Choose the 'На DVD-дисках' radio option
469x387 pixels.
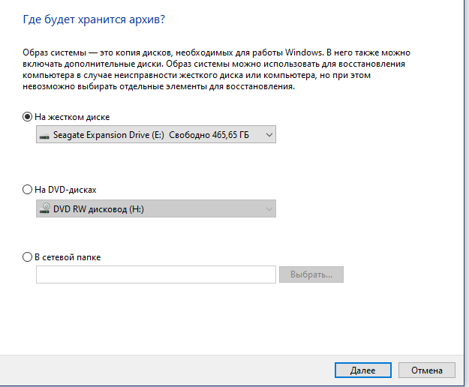tap(28, 190)
